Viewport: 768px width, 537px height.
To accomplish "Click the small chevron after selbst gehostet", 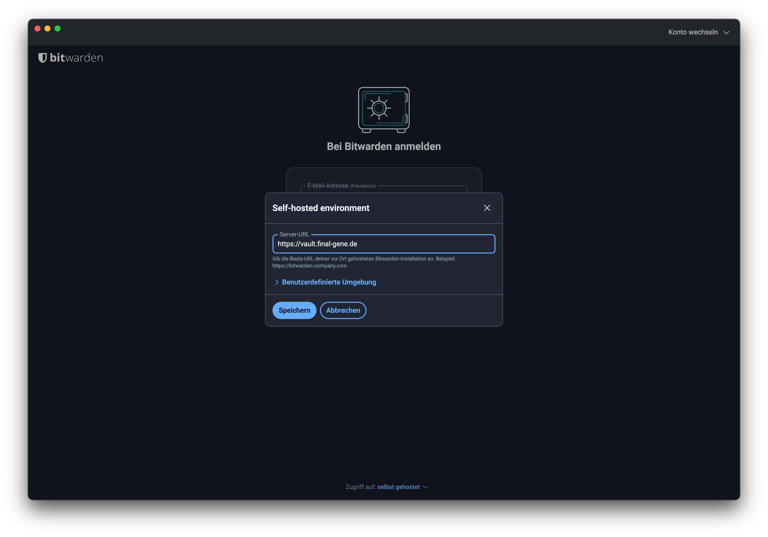I will pyautogui.click(x=425, y=487).
